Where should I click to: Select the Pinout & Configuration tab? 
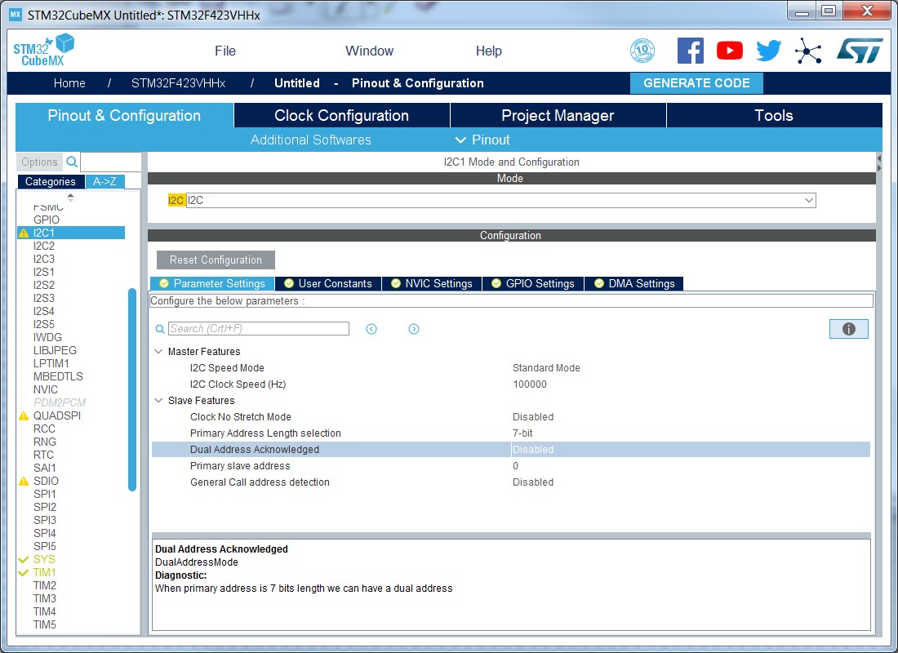(x=124, y=115)
